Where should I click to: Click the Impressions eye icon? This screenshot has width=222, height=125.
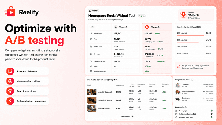(91, 34)
